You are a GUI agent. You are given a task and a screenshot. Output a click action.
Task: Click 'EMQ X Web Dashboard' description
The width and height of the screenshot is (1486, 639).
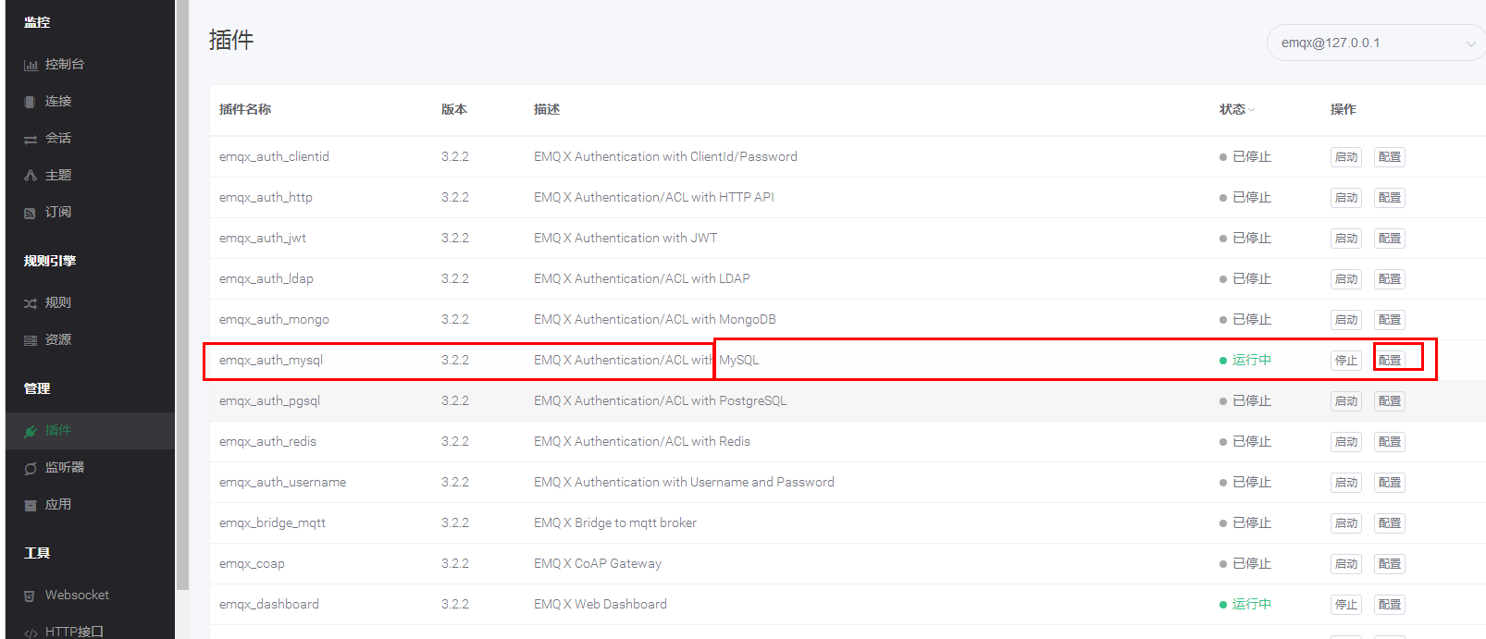[601, 605]
